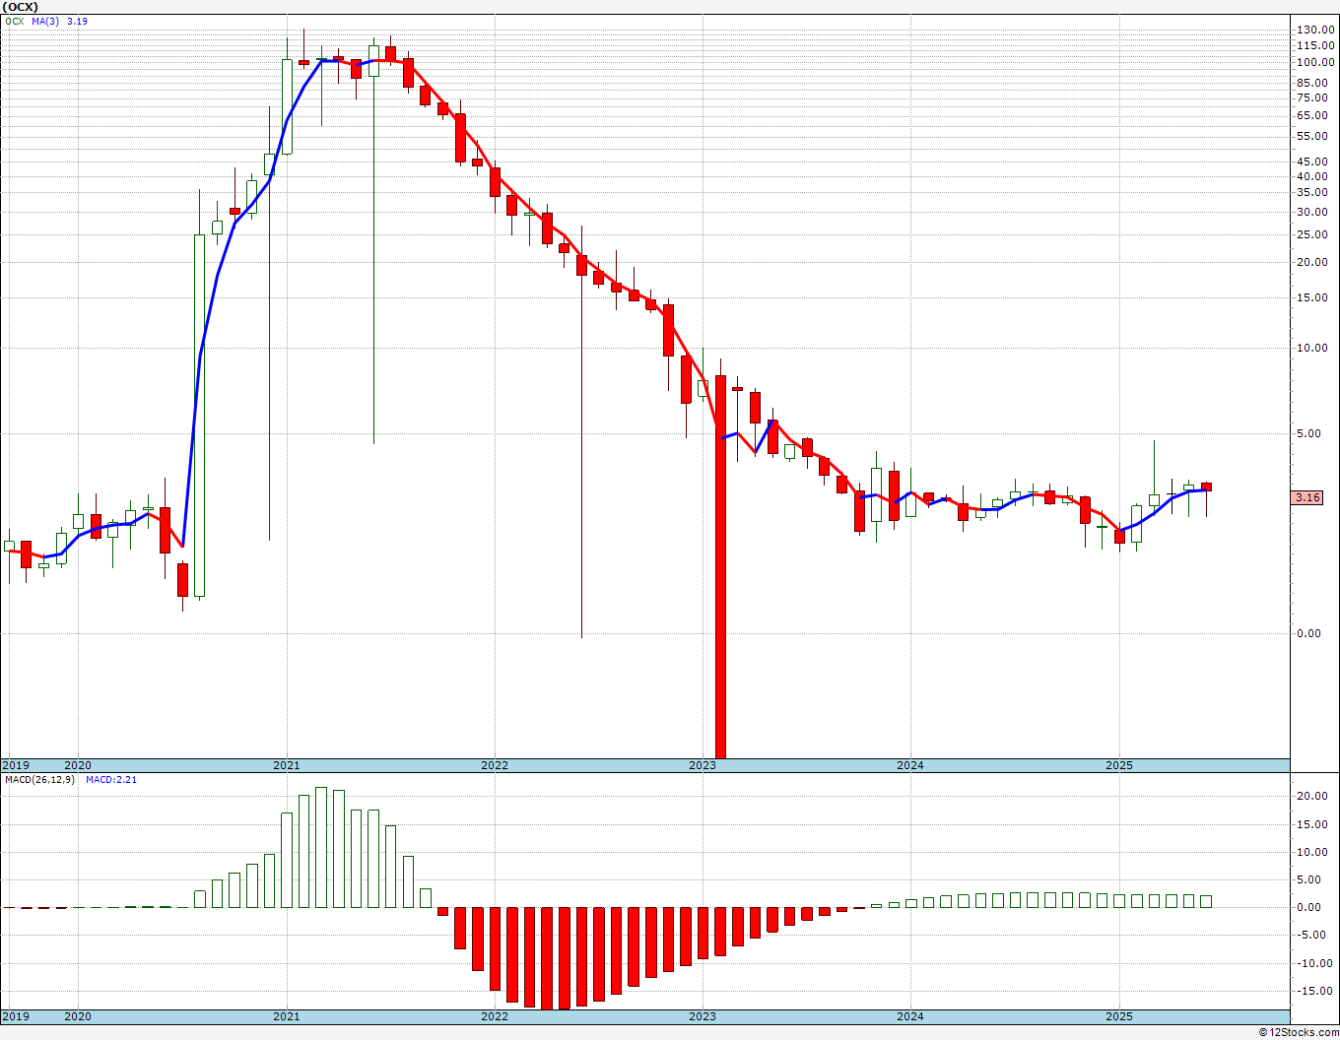The height and width of the screenshot is (1040, 1340).
Task: Select 2020 on the price chart time axis
Action: 78,765
